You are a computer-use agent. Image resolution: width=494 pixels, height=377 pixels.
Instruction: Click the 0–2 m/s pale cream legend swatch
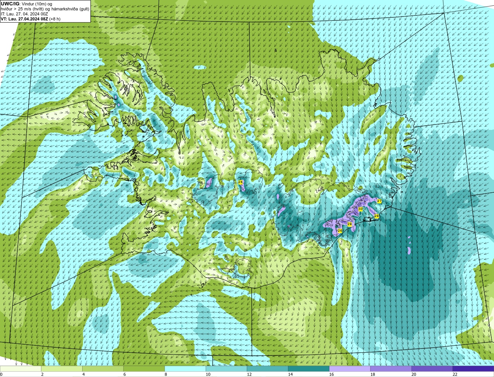[x=20, y=369]
